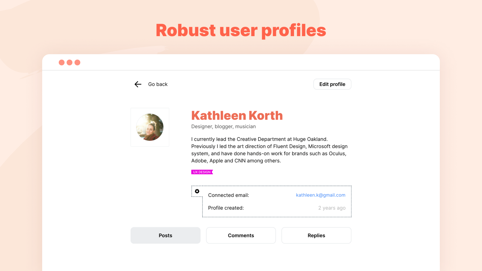Open the kathleen.k@gmail.com email link

tap(321, 195)
